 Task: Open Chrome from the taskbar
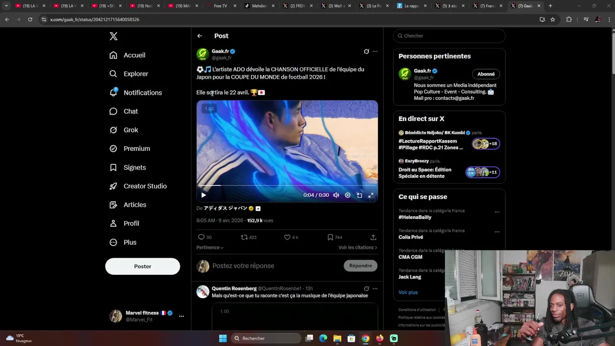tap(366, 338)
